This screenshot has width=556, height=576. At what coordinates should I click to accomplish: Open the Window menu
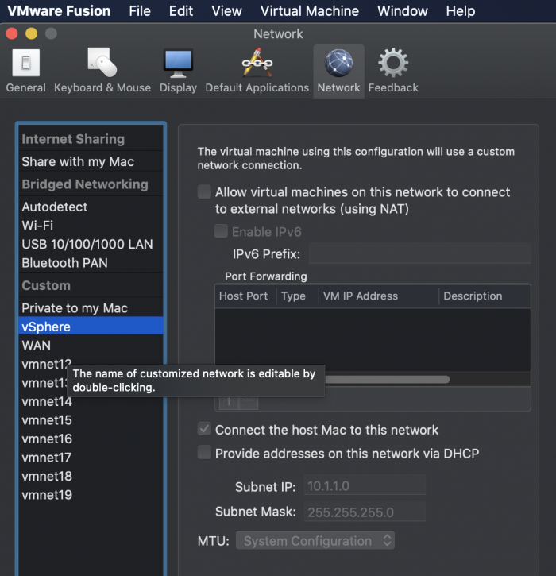(403, 11)
